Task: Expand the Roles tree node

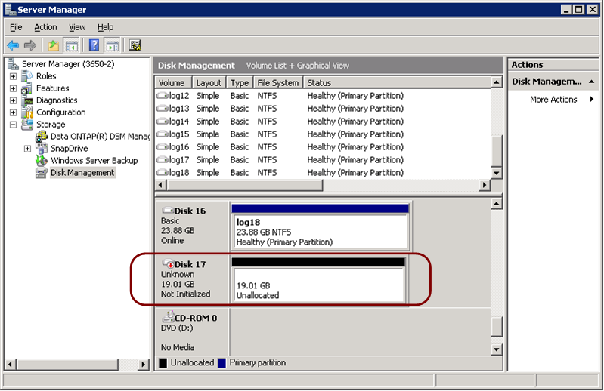Action: point(14,76)
